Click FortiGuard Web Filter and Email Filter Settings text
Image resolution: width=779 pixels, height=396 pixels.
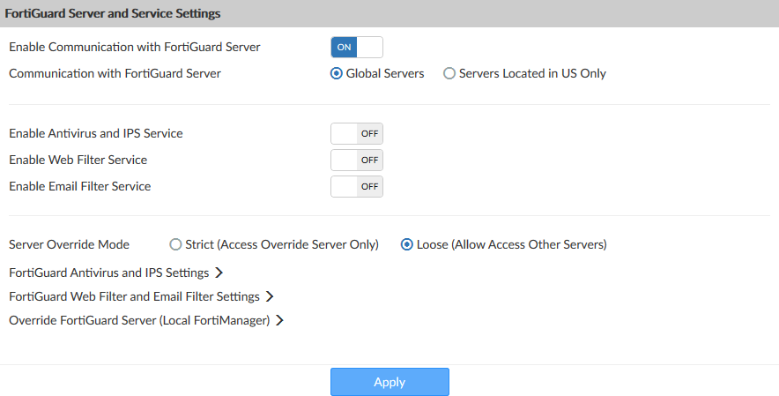click(134, 297)
